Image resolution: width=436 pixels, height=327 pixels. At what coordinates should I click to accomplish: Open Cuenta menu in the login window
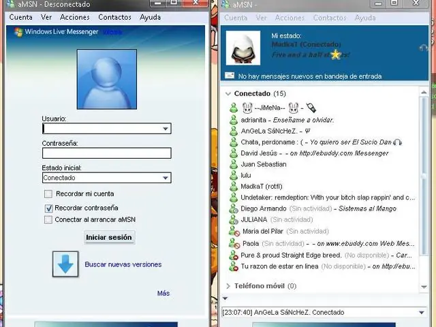tap(21, 17)
